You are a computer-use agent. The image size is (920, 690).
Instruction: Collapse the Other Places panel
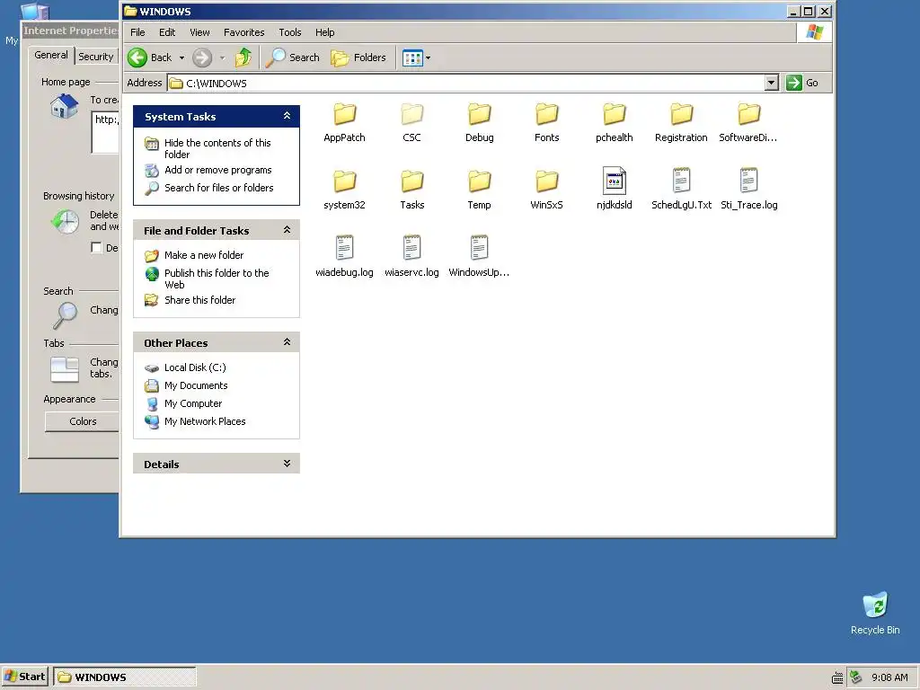[x=287, y=341]
